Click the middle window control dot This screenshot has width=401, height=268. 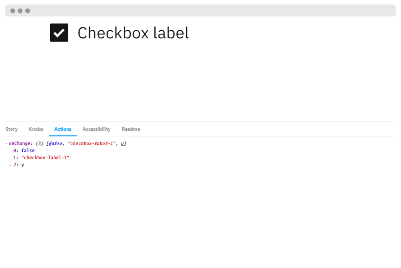19,11
